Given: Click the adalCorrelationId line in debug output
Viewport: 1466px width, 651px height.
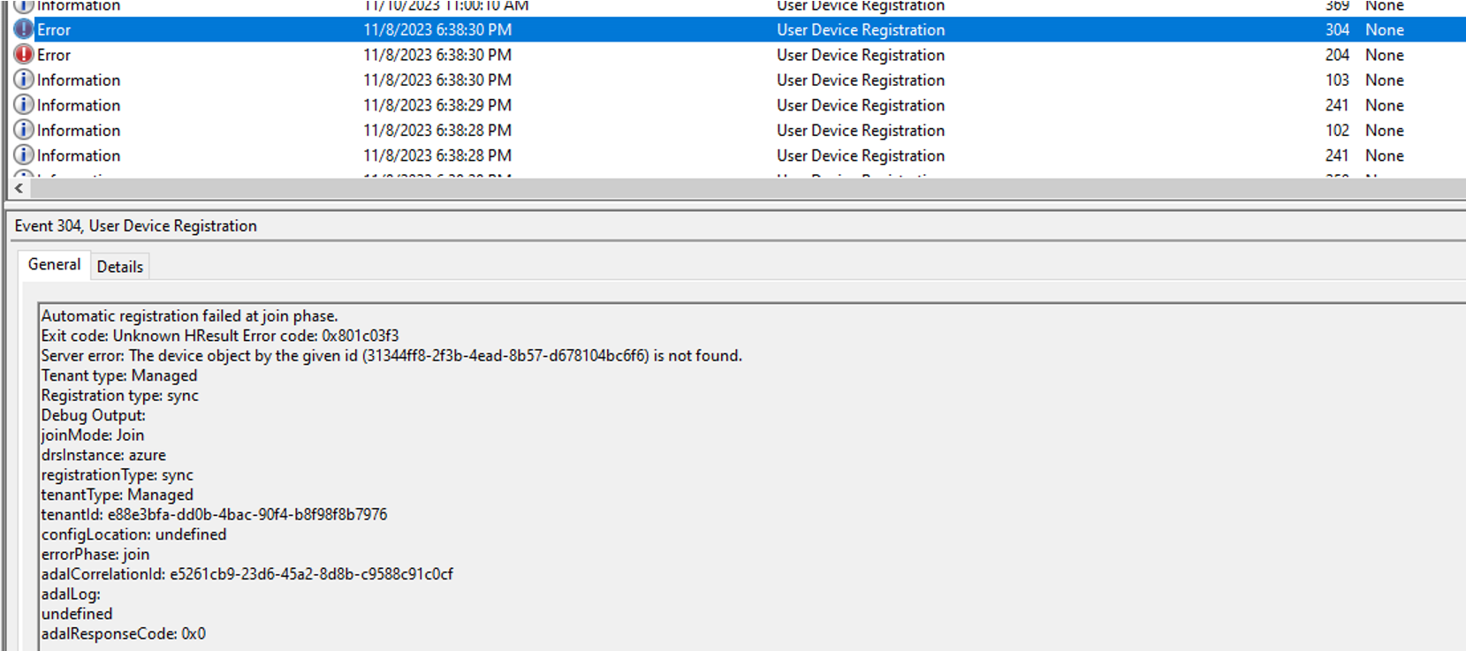Looking at the screenshot, I should [247, 574].
